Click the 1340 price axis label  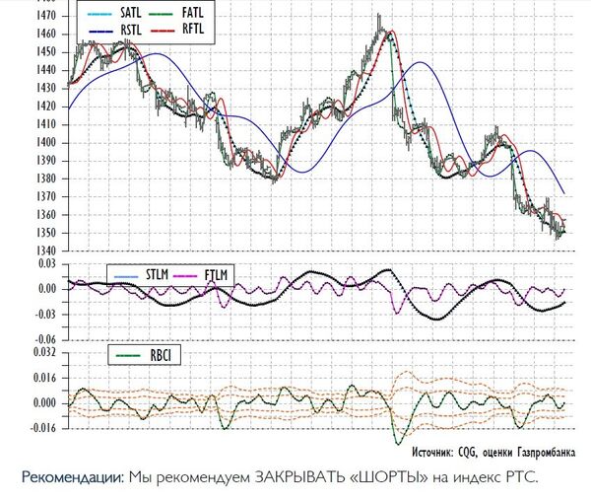(44, 251)
